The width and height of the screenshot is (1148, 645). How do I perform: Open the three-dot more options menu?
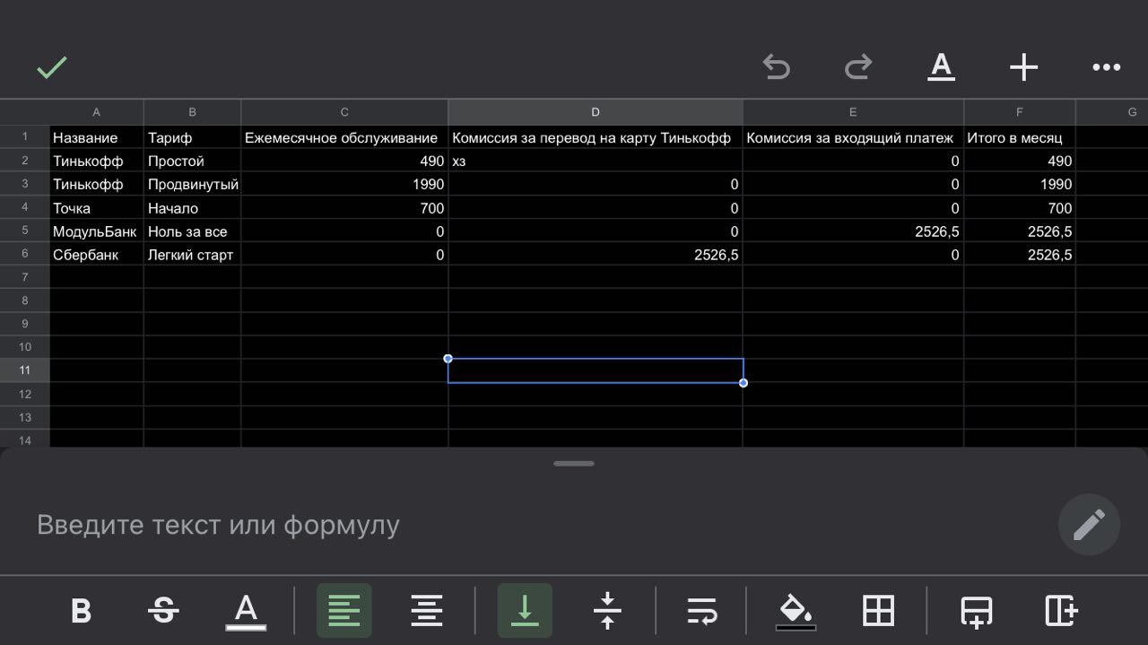(1106, 67)
